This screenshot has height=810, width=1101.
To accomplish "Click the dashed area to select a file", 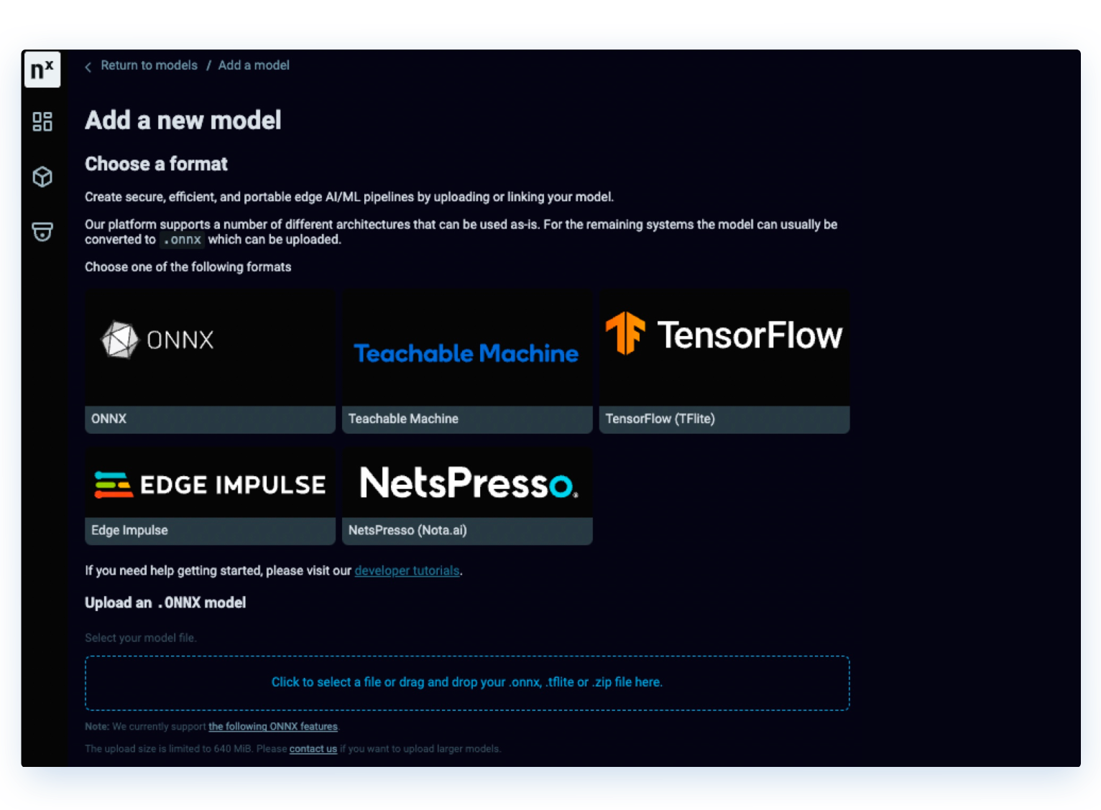I will pyautogui.click(x=466, y=682).
